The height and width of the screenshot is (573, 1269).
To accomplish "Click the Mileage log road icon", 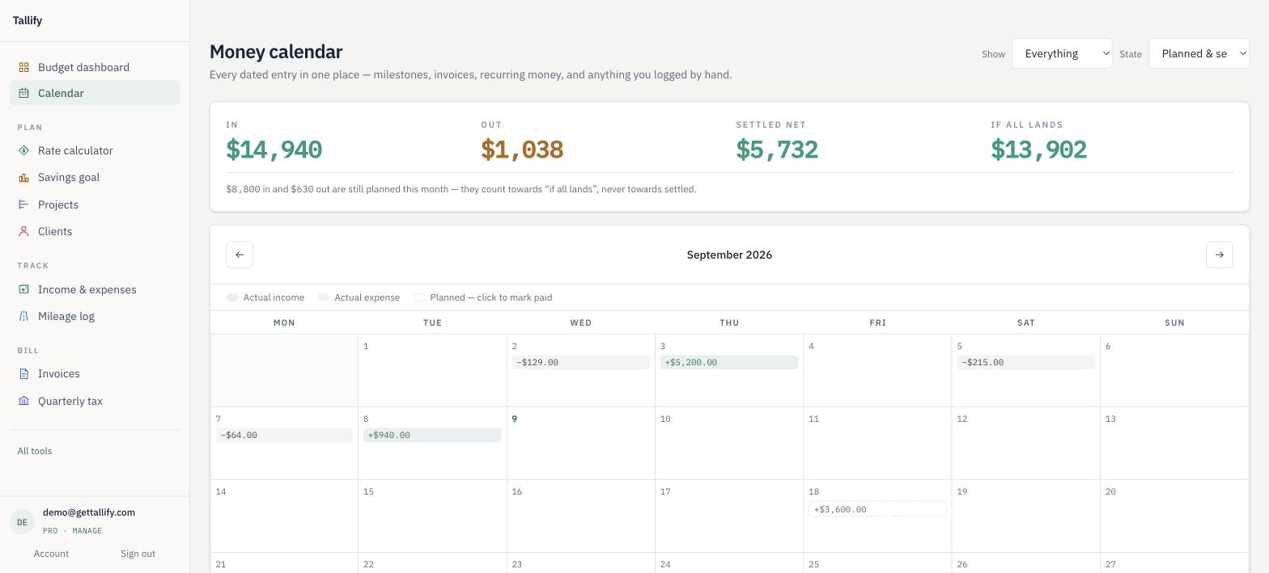I will [24, 316].
